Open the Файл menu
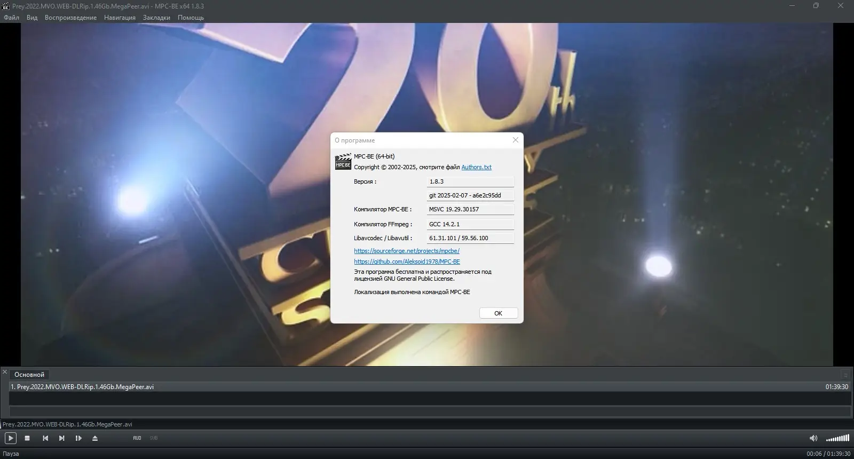The height and width of the screenshot is (459, 854). [x=12, y=18]
